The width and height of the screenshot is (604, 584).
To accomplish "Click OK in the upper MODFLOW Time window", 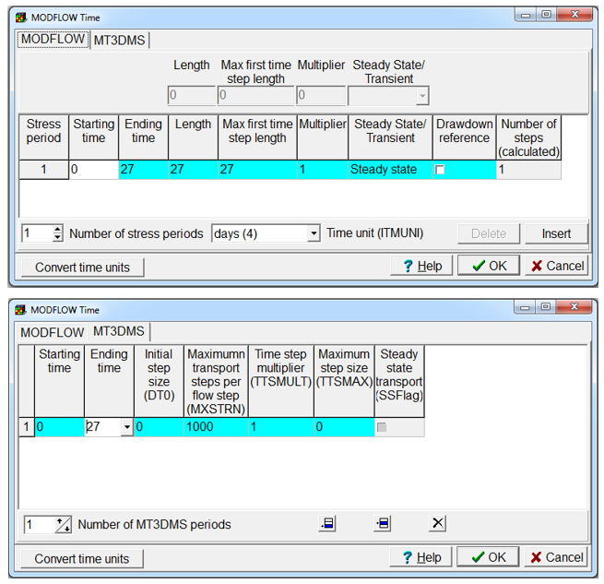I will pos(489,266).
